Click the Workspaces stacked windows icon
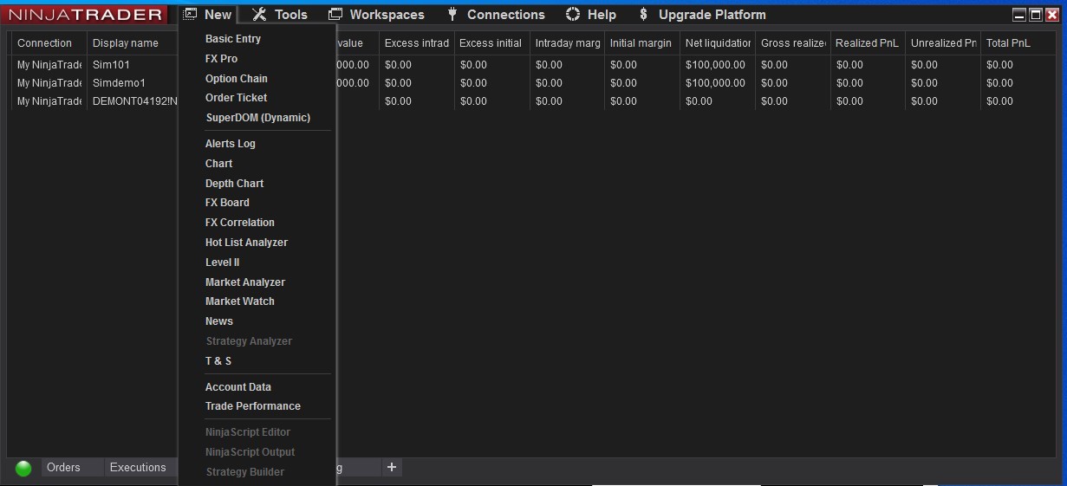 tap(335, 14)
